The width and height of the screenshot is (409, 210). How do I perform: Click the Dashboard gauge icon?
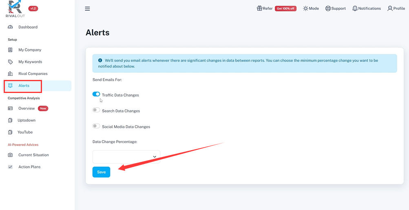point(10,27)
